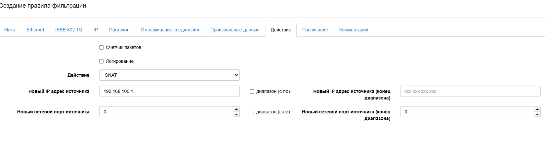Open the Произвольные данные tab
Viewport: 545px width, 159px height.
click(x=235, y=30)
